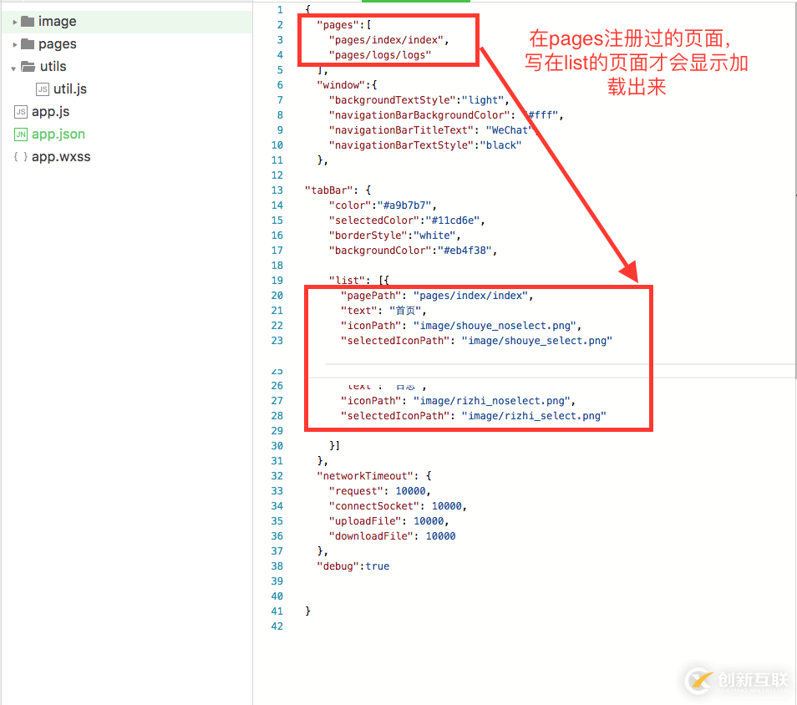Click line number 38 in gutter
797x705 pixels.
pyautogui.click(x=277, y=566)
